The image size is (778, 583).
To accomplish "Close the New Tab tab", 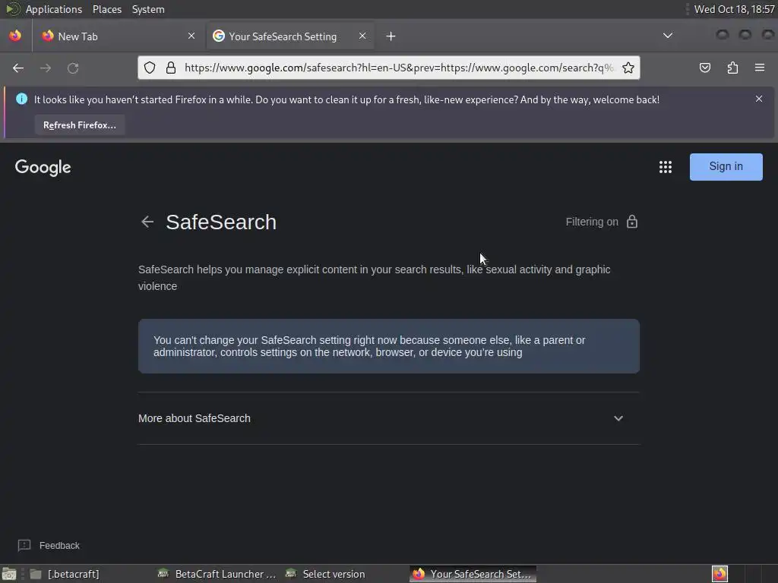I will pos(191,36).
